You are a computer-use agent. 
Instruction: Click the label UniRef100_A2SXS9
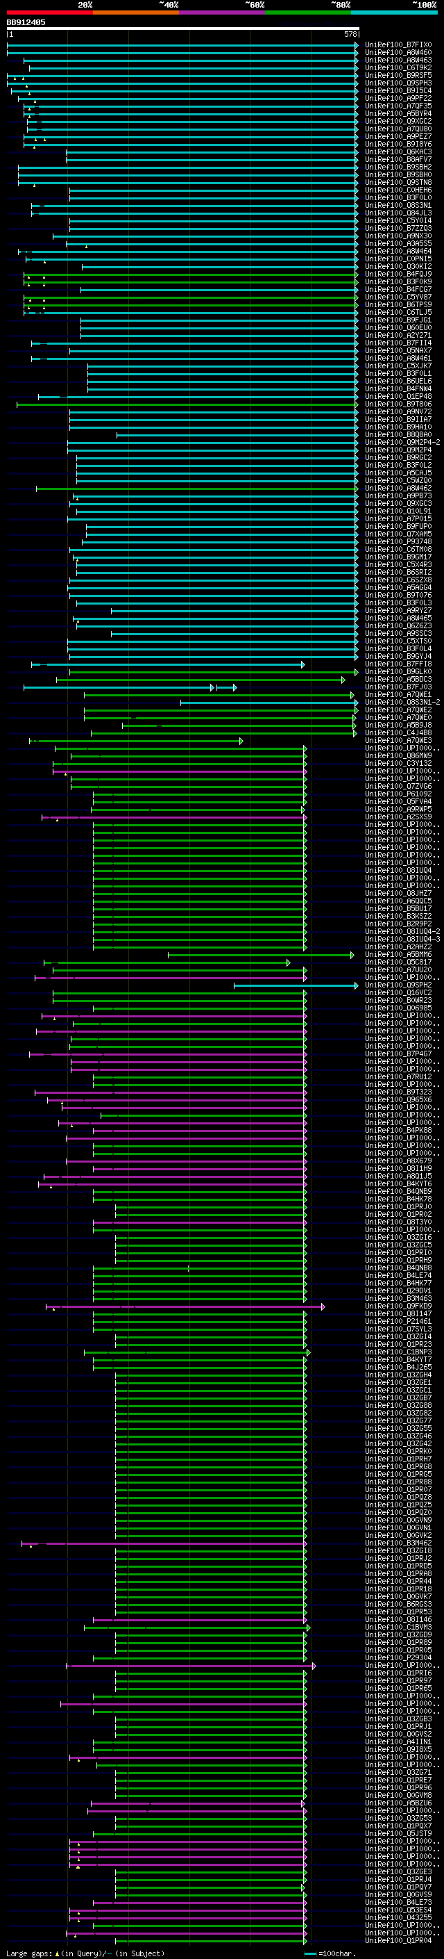[398, 817]
